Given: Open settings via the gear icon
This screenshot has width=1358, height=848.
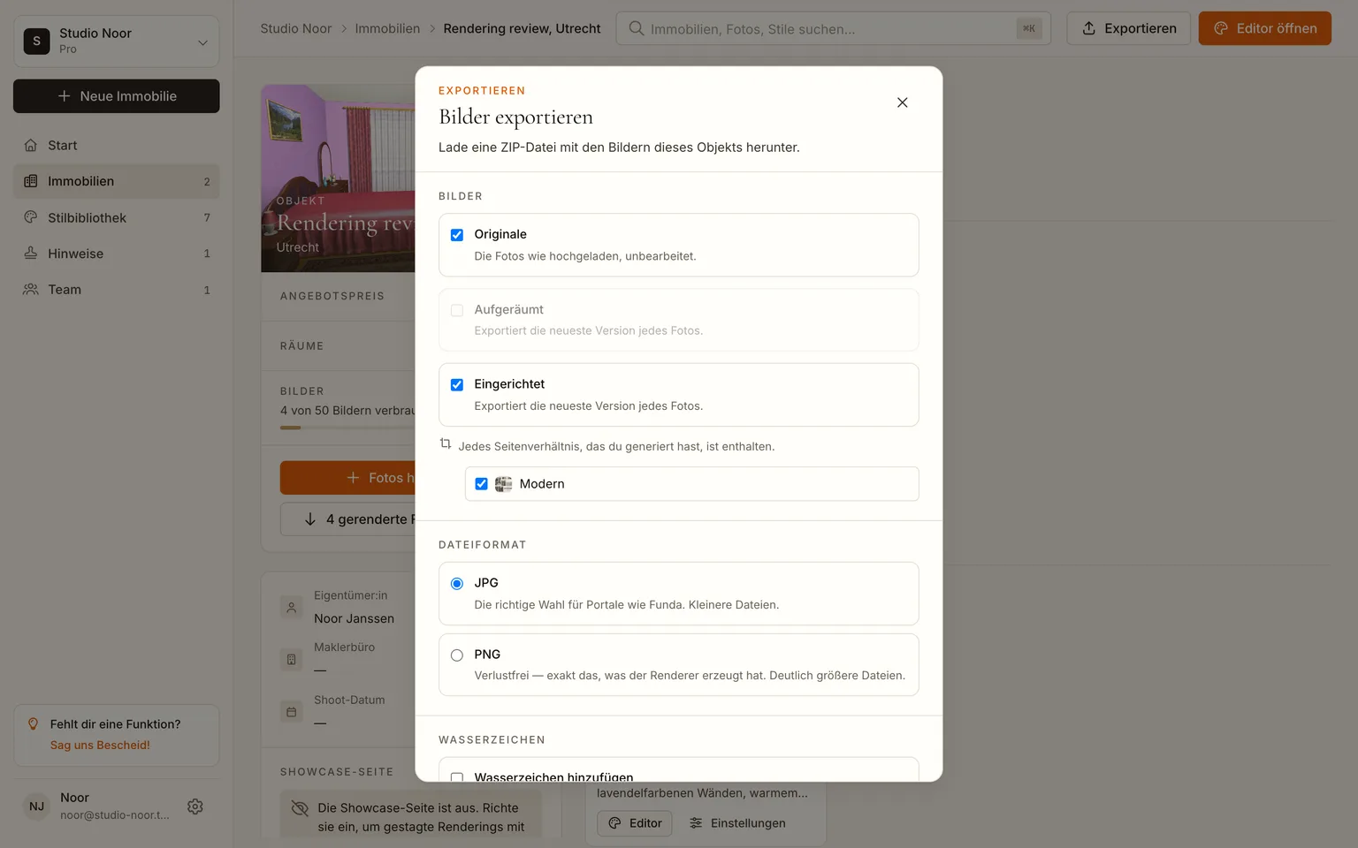Looking at the screenshot, I should [x=195, y=806].
